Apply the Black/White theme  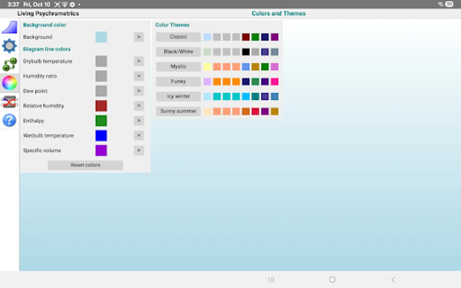coord(178,52)
